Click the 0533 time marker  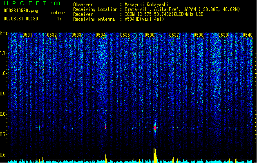click(76, 35)
